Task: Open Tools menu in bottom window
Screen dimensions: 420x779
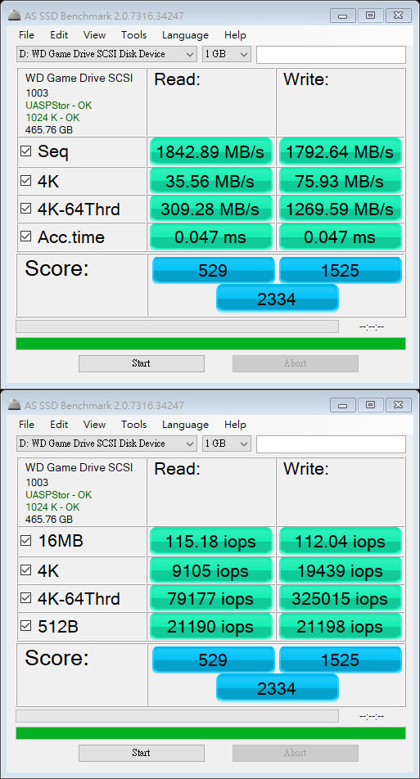Action: [133, 424]
